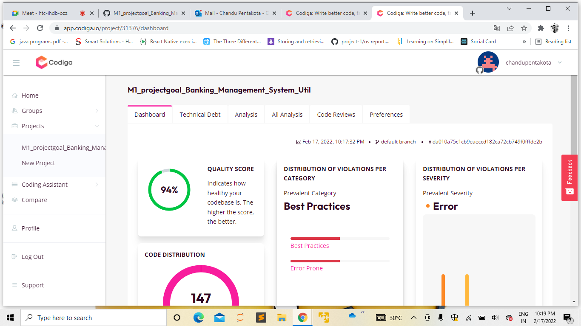Open the red Feedback side button
Viewport: 581px width, 326px height.
[x=570, y=177]
